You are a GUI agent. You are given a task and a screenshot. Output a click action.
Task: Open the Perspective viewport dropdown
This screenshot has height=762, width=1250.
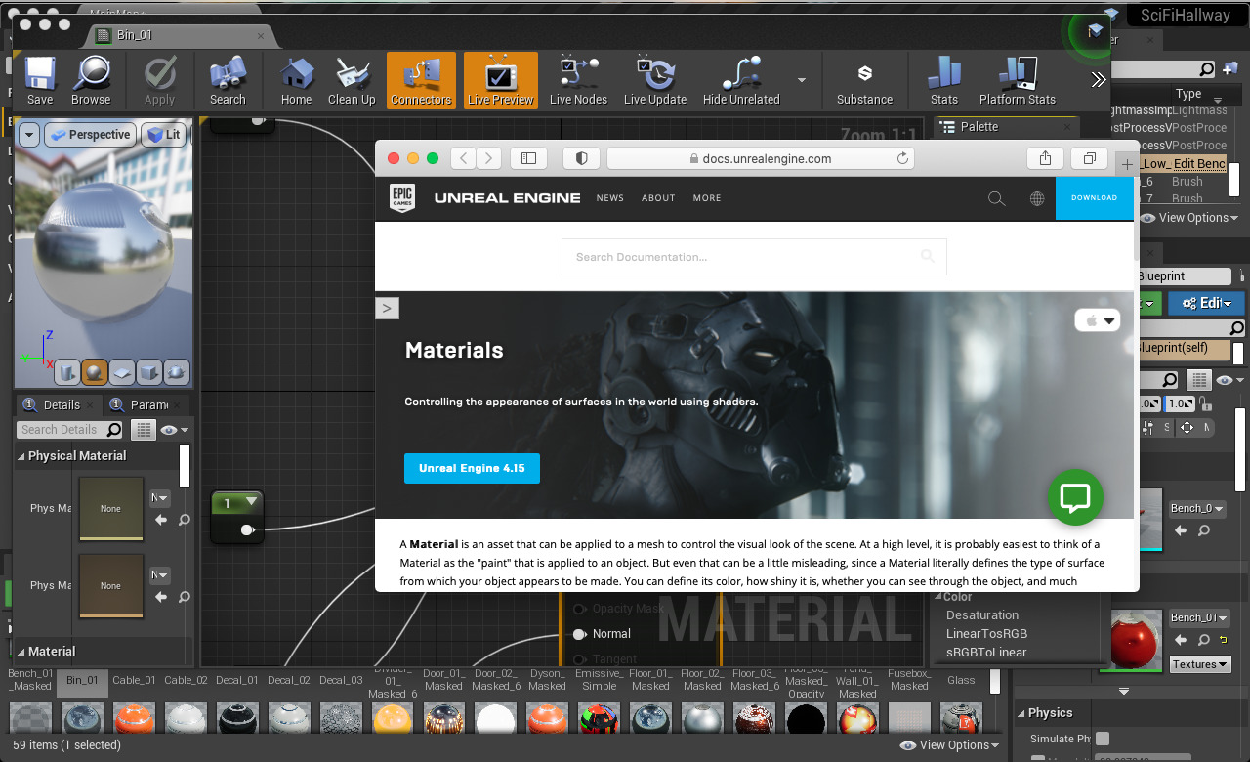90,134
